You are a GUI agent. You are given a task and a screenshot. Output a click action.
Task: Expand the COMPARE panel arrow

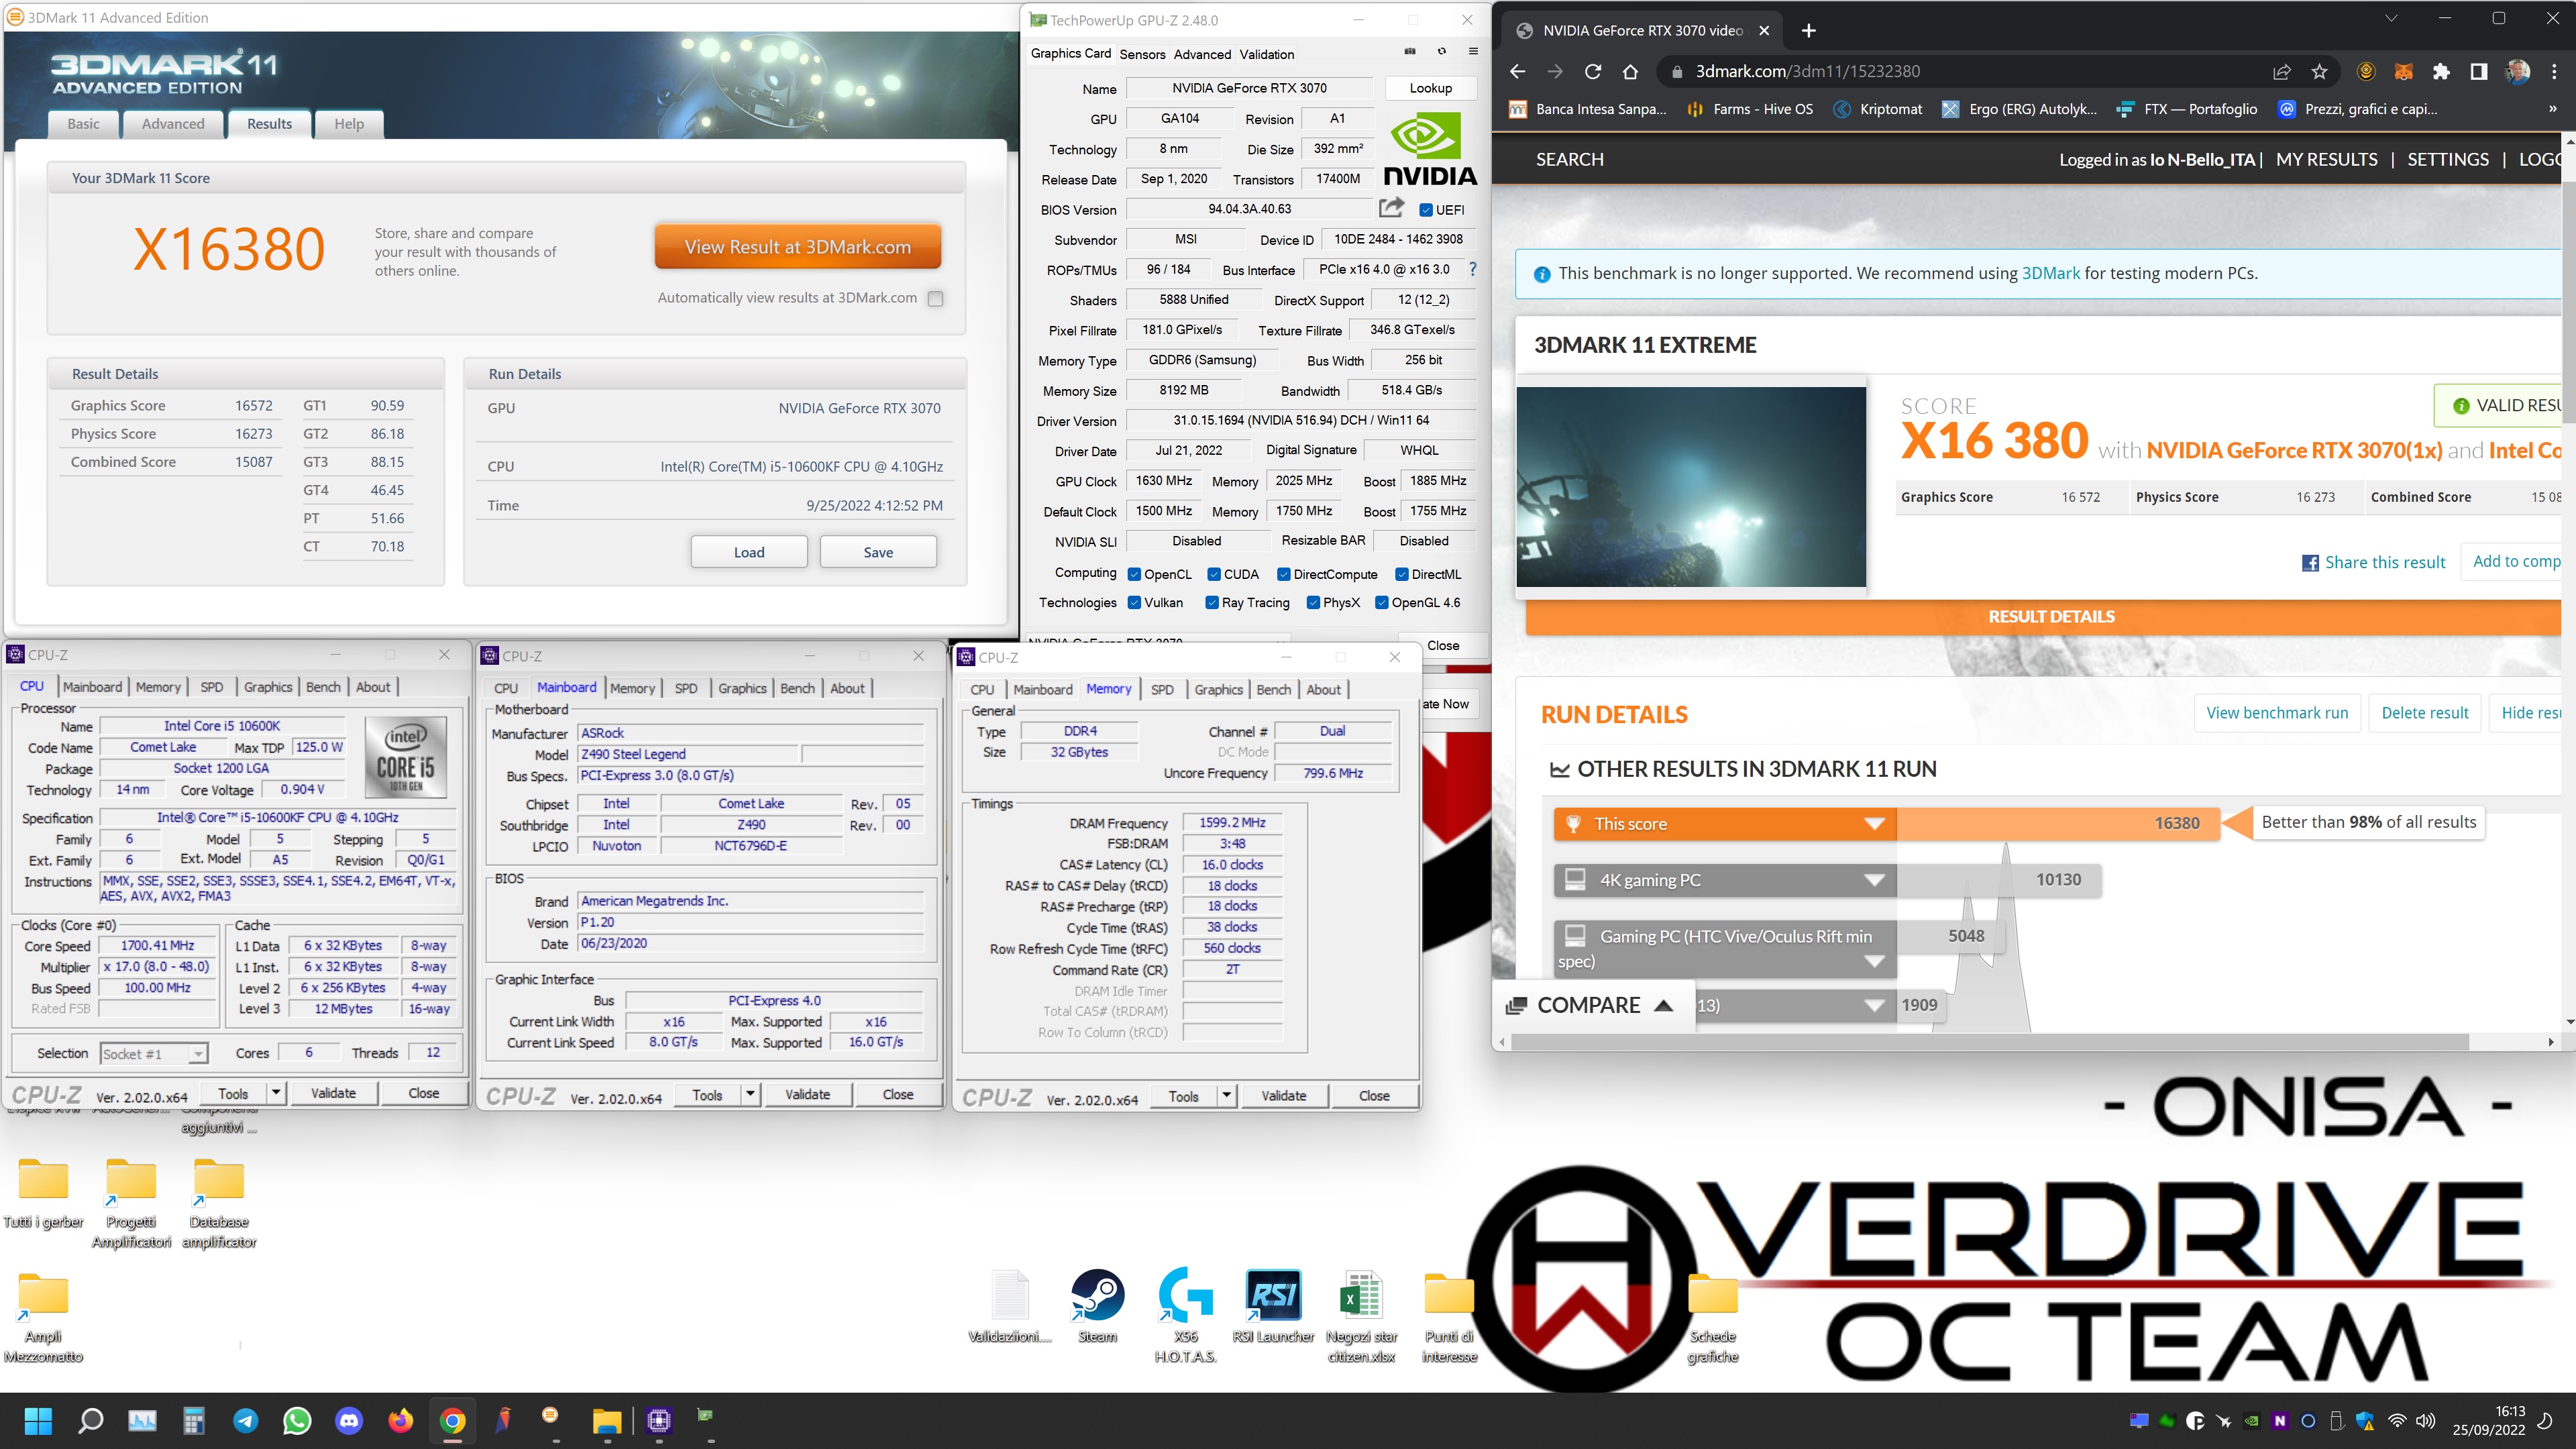tap(1664, 1005)
